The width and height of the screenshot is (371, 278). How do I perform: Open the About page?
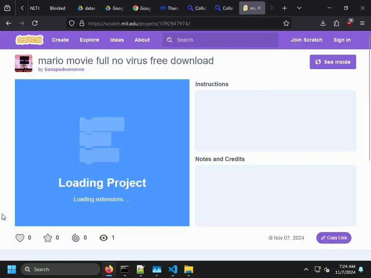point(142,40)
